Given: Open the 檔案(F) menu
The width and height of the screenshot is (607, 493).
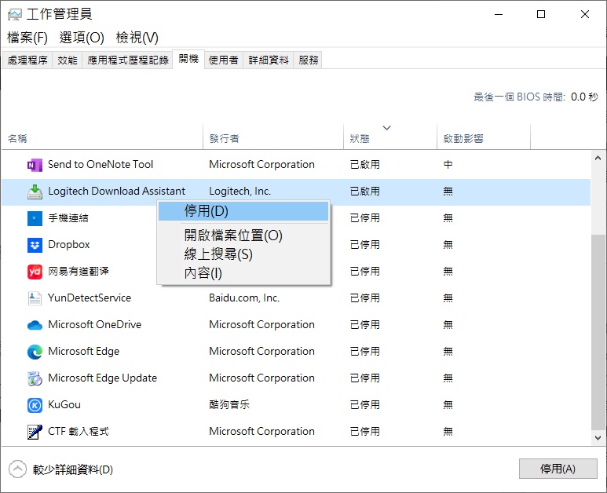Looking at the screenshot, I should click(x=27, y=38).
